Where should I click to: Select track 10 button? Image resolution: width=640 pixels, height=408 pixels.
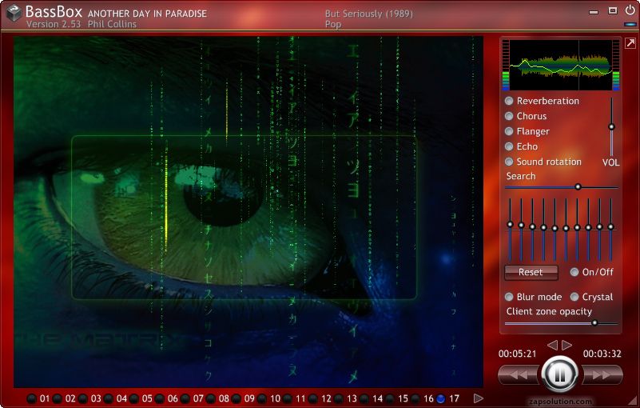pyautogui.click(x=262, y=398)
